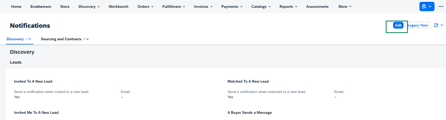The image size is (446, 120).
Task: Navigate to Workbench
Action: [118, 6]
